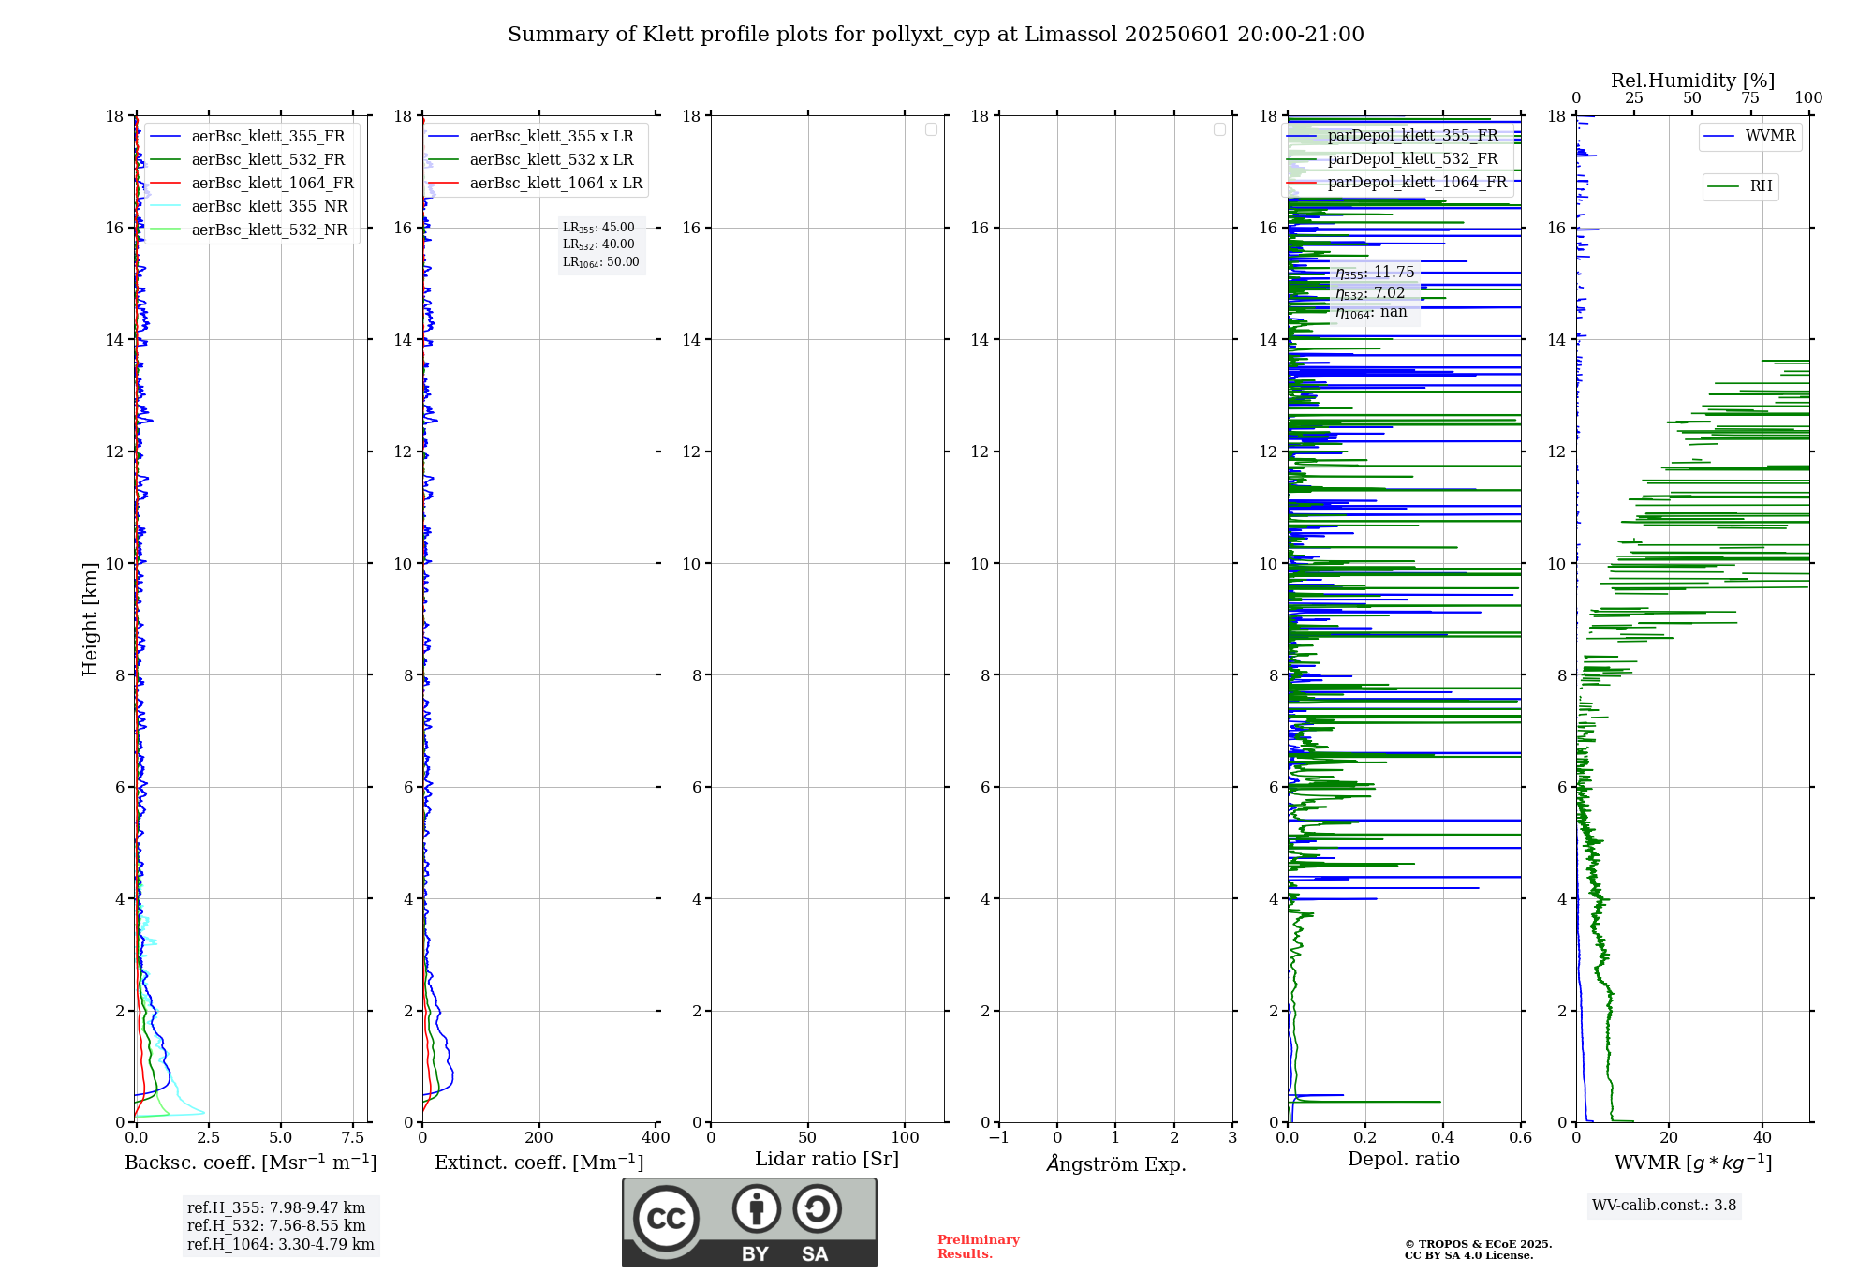Select parDepol_klett_1064_FR legend entry

click(x=1399, y=183)
